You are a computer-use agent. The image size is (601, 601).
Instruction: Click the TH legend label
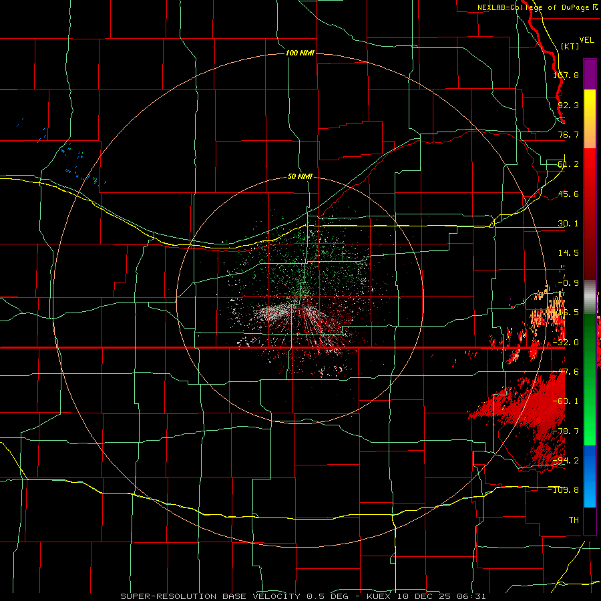tap(574, 520)
